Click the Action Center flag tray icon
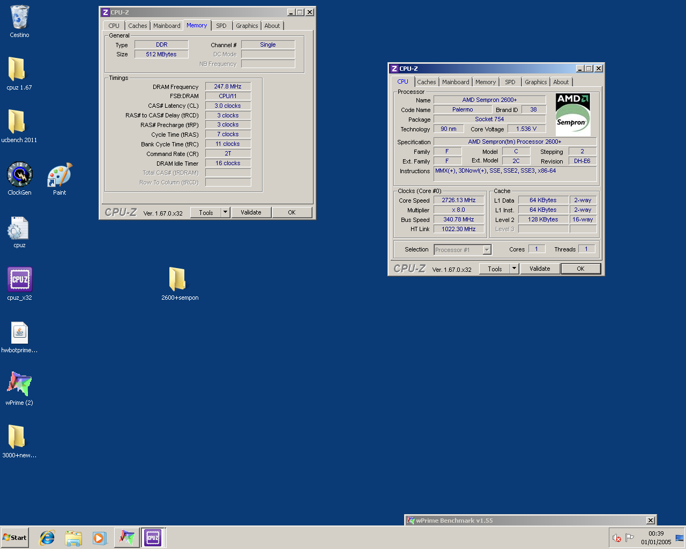 (x=630, y=538)
